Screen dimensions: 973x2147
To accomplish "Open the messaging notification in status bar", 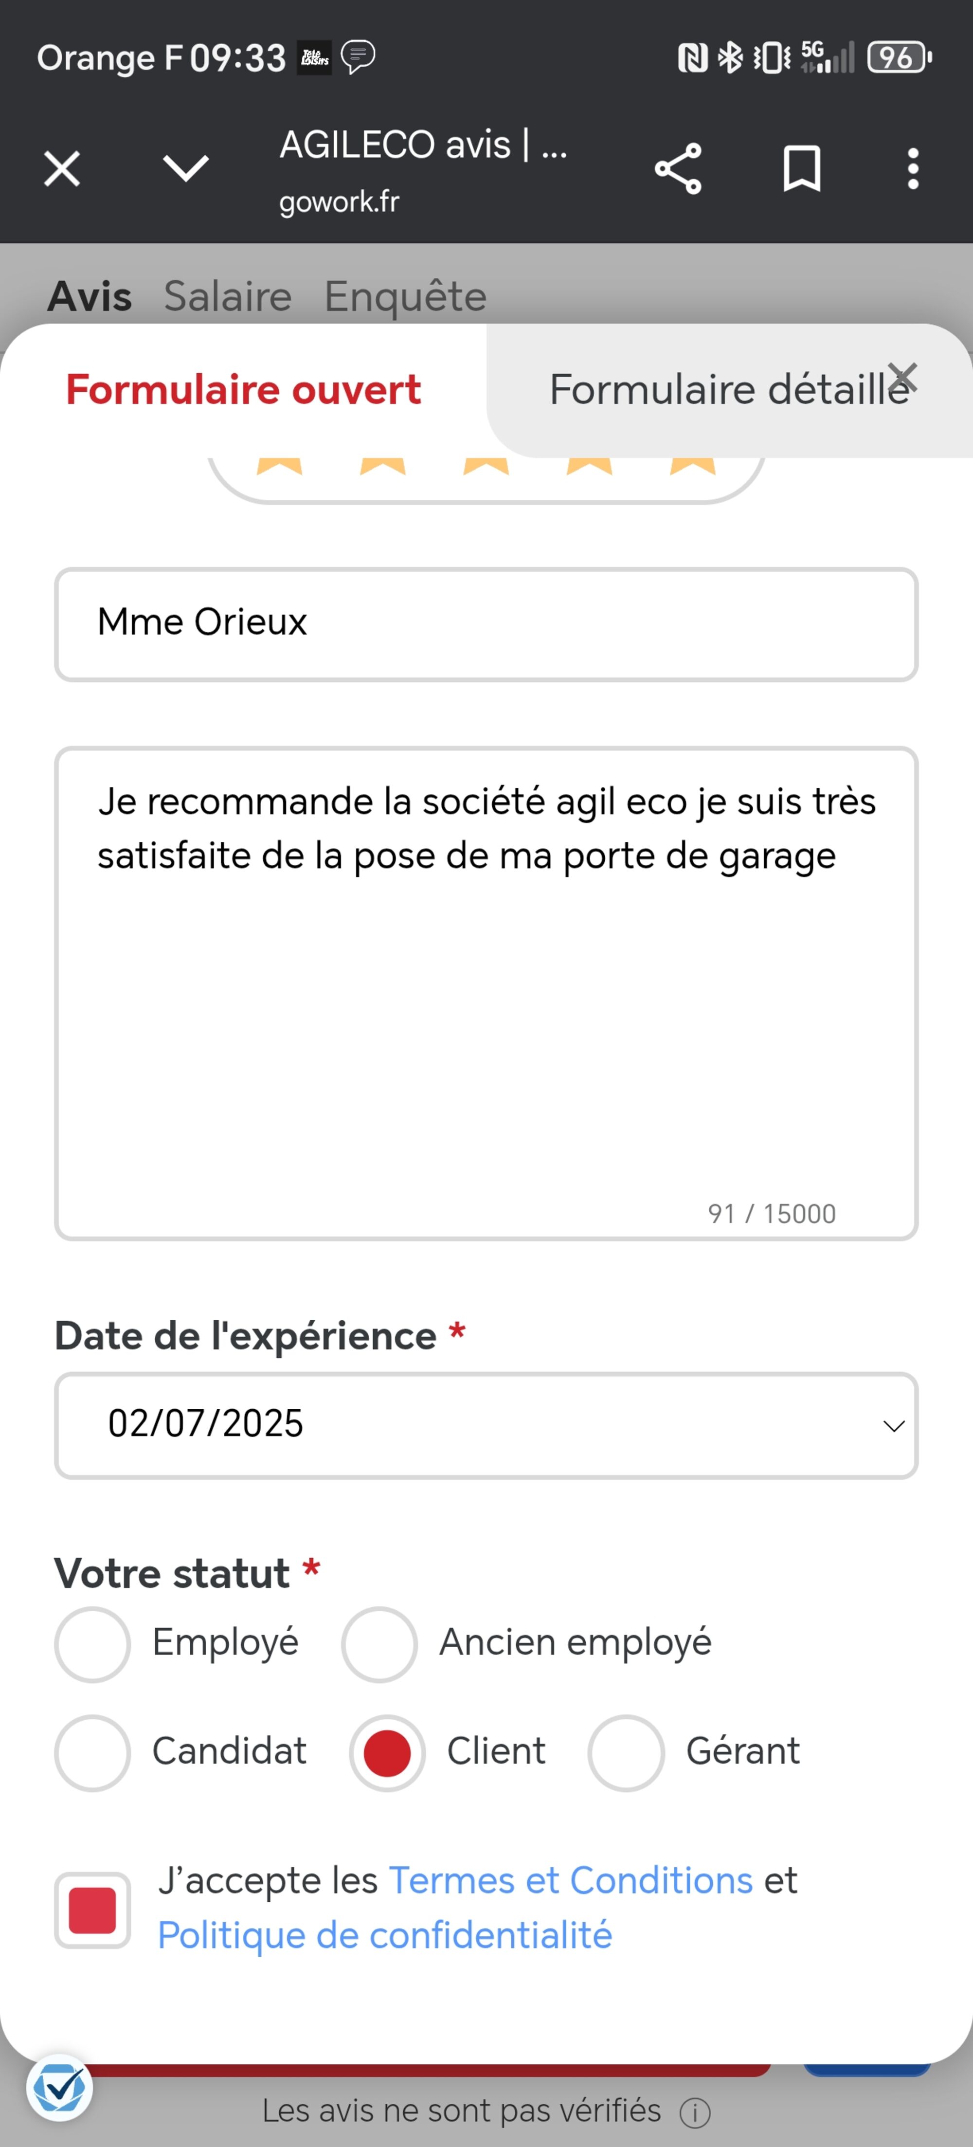I will coord(358,56).
